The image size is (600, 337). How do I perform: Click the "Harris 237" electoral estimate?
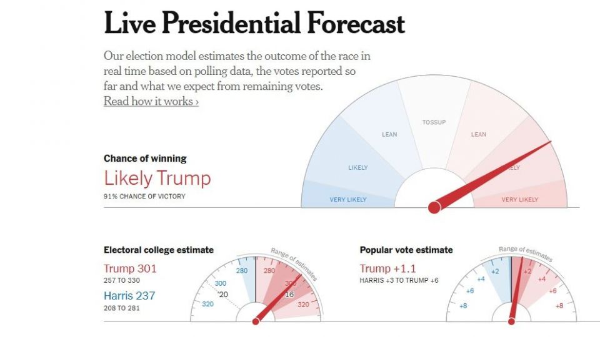129,296
